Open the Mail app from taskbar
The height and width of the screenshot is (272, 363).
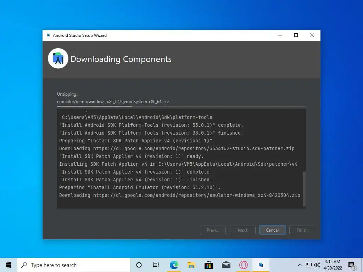pos(226,265)
